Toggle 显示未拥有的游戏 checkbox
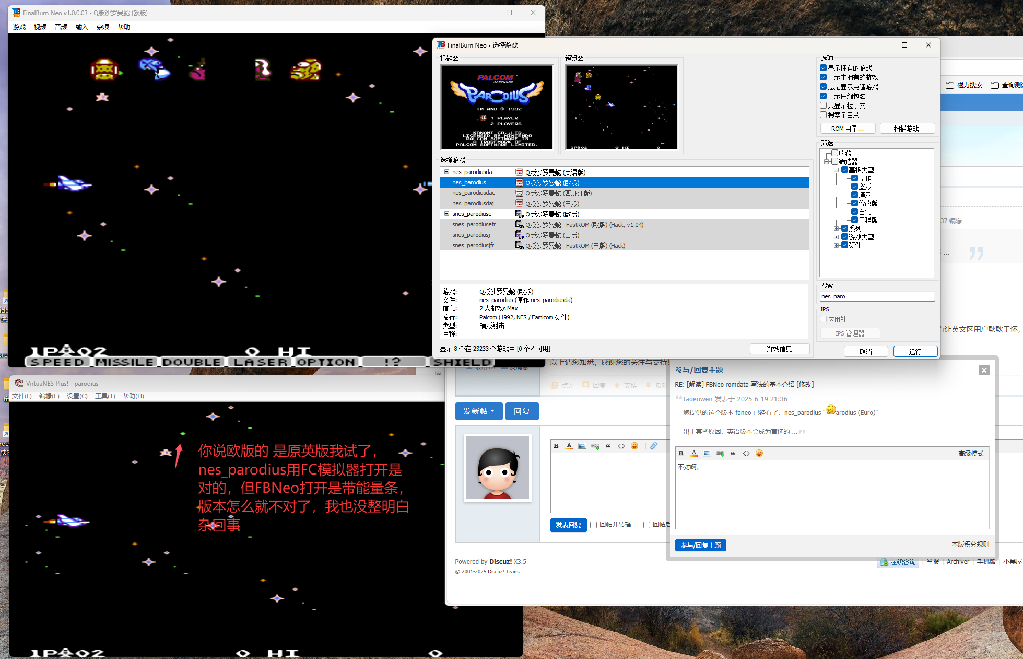Screen dimensions: 1023x659 click(823, 77)
